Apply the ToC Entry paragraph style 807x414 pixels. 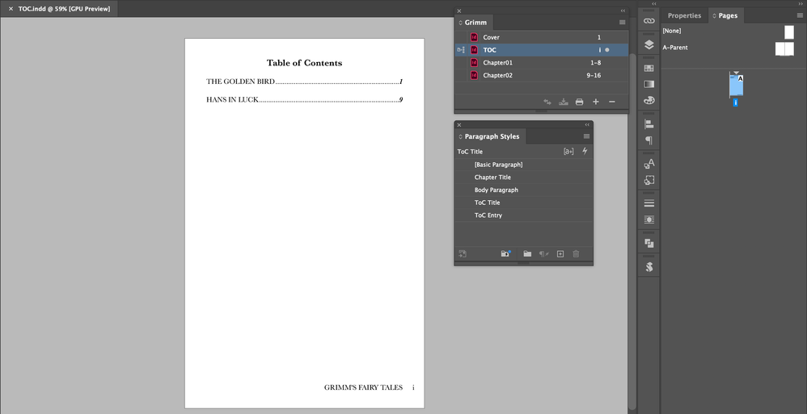click(523, 215)
